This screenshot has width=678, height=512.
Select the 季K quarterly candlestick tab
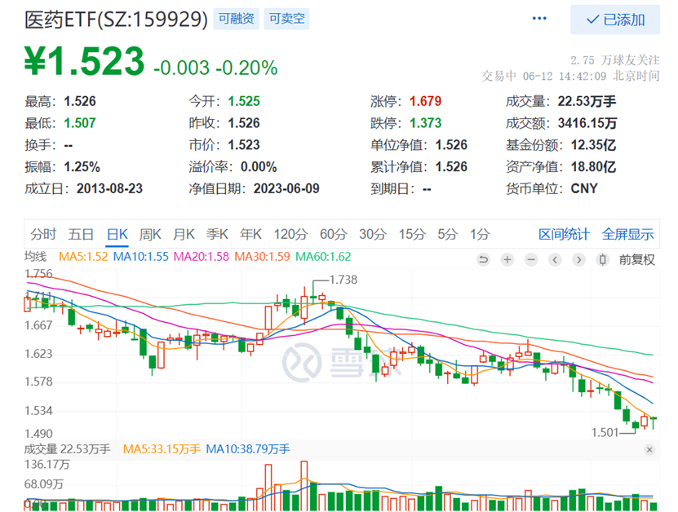pyautogui.click(x=217, y=234)
